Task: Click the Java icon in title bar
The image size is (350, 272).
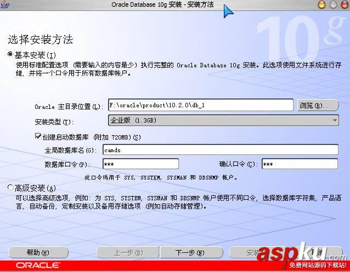Action: click(4, 4)
